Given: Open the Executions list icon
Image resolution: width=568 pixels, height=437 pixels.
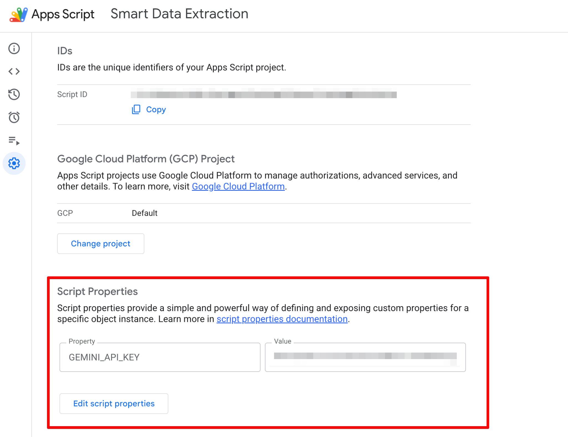Looking at the screenshot, I should point(14,141).
